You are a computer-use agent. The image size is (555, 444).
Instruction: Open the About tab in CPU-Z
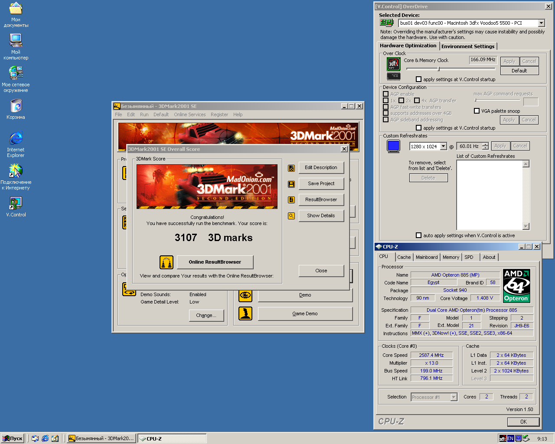pyautogui.click(x=489, y=257)
